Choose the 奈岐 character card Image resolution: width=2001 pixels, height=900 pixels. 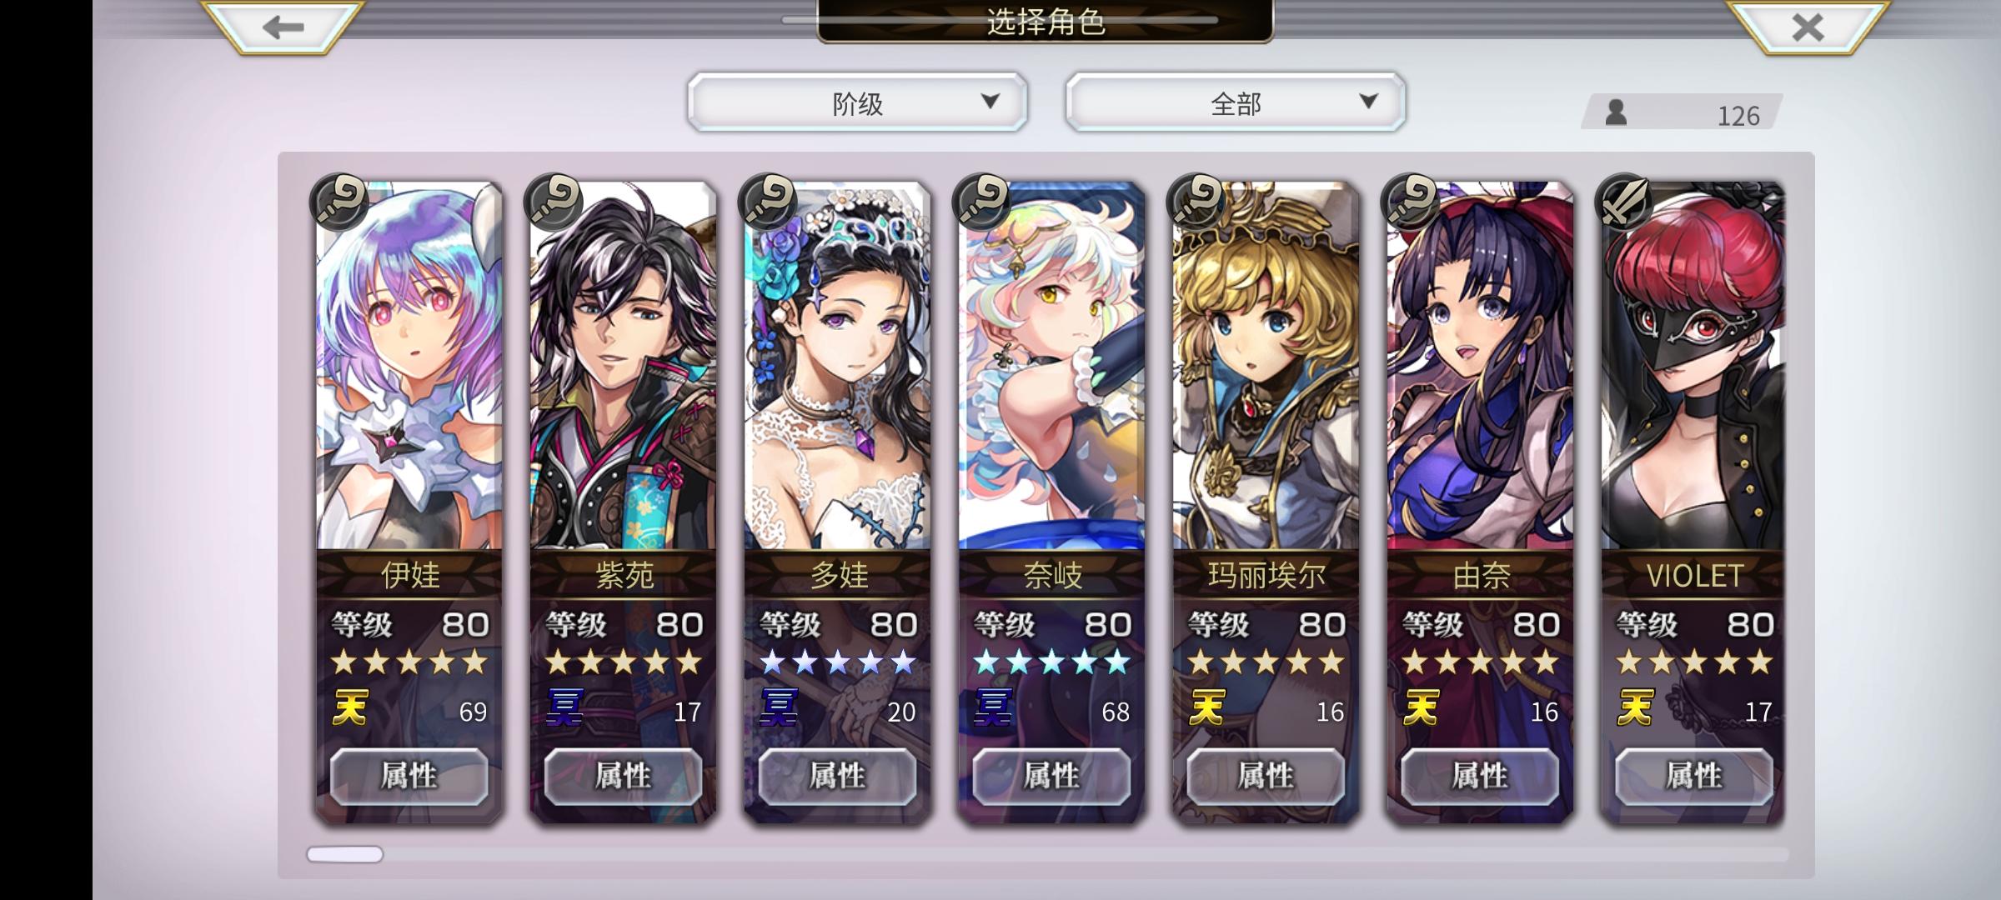[1051, 367]
